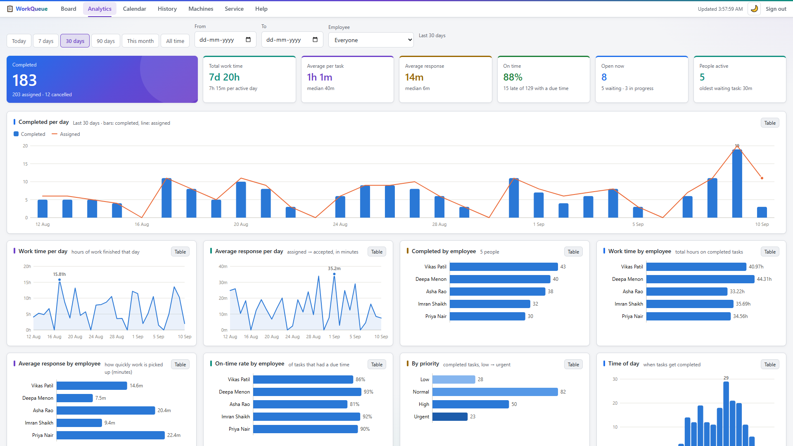Open the From date calendar picker icon
Viewport: 793px width, 446px height.
pos(248,40)
